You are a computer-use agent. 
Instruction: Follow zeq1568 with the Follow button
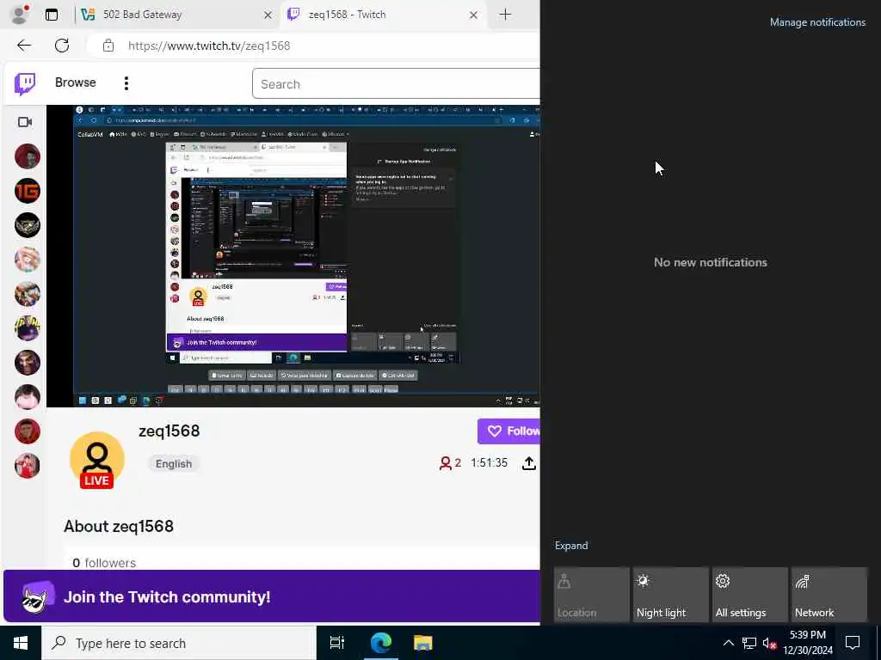(509, 431)
